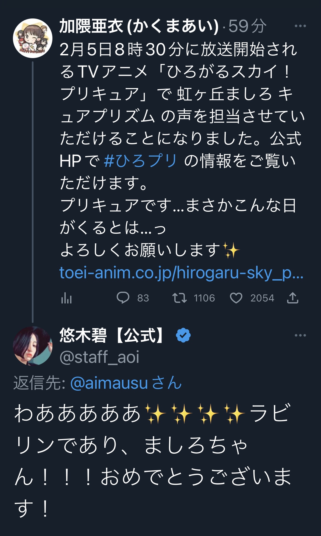Tap the like count 2054
The image size is (321, 536).
pyautogui.click(x=262, y=298)
